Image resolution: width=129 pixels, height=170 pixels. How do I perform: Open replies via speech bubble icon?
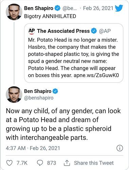[x=40, y=163]
